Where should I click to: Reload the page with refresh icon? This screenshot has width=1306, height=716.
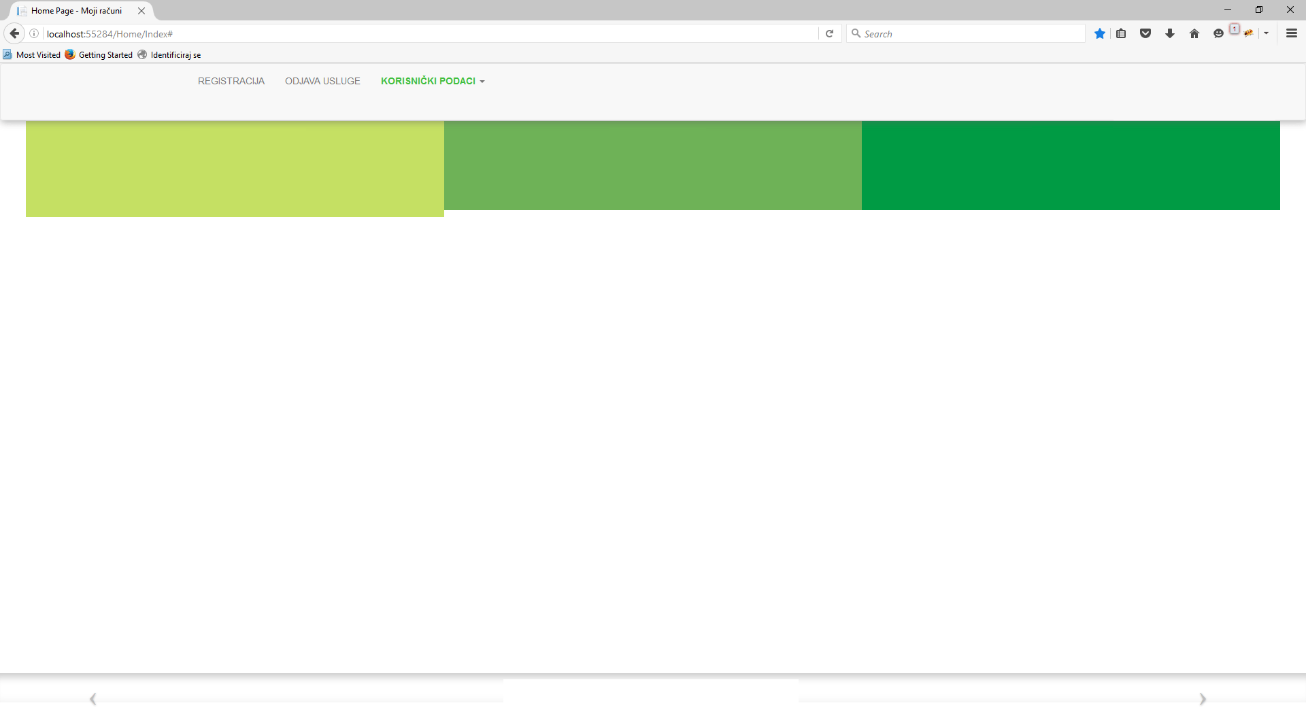(x=829, y=33)
